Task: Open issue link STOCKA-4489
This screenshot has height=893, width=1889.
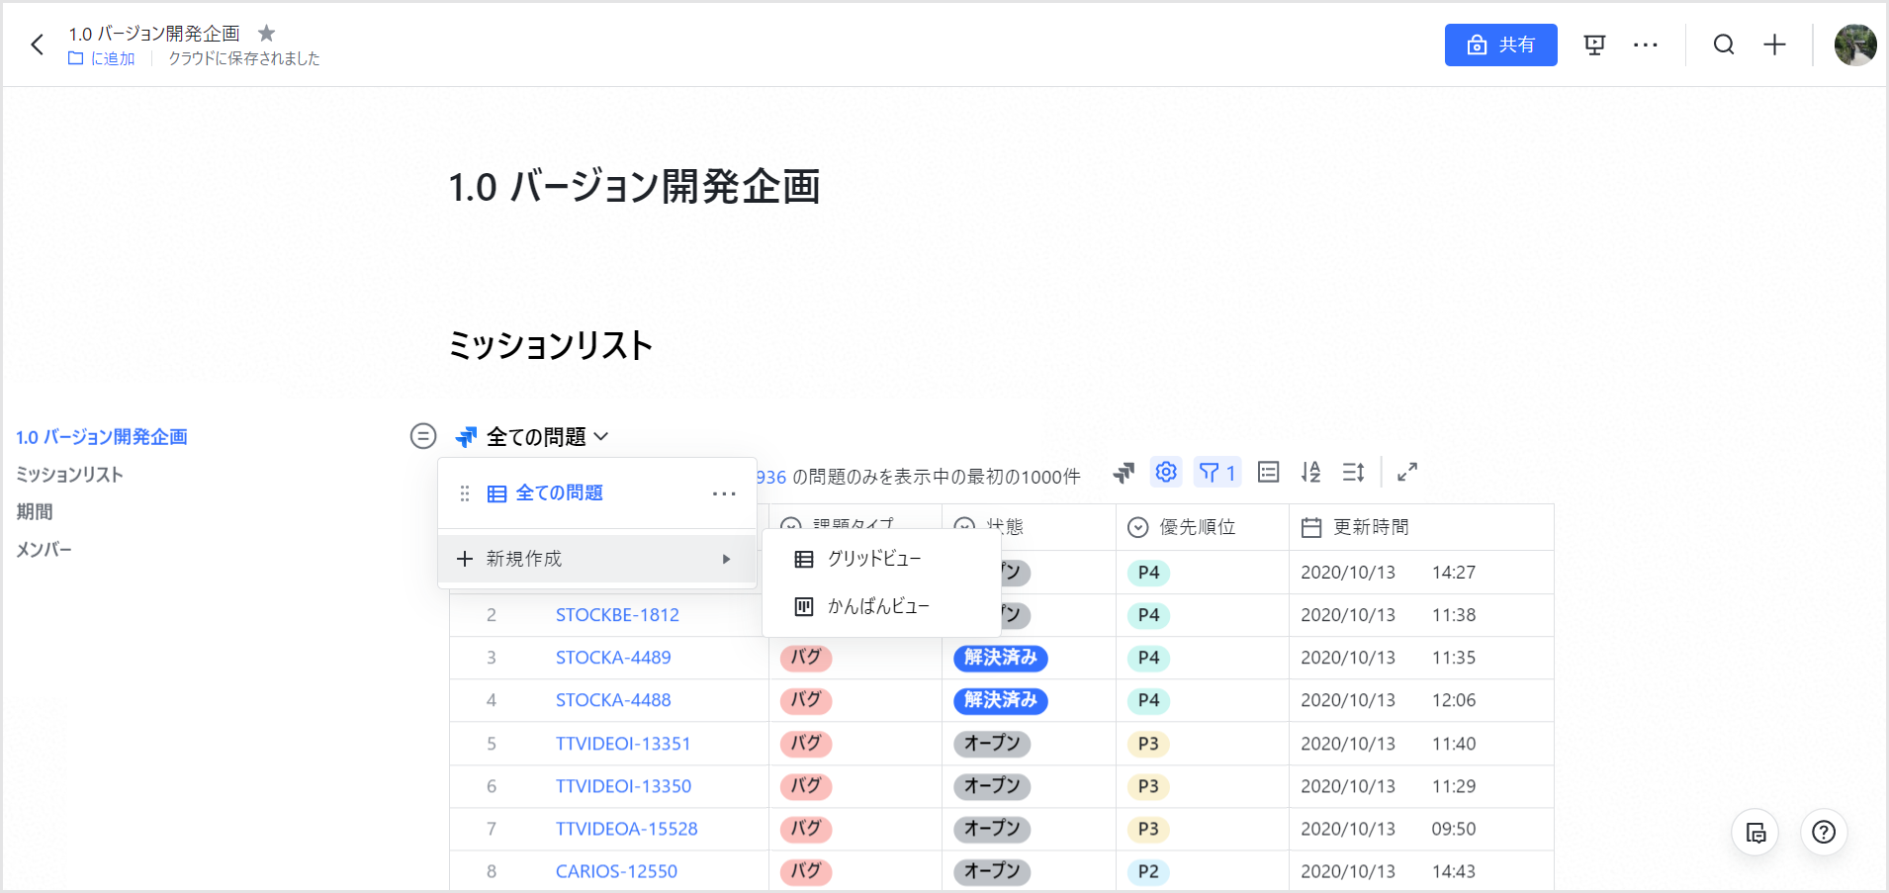Action: click(613, 658)
